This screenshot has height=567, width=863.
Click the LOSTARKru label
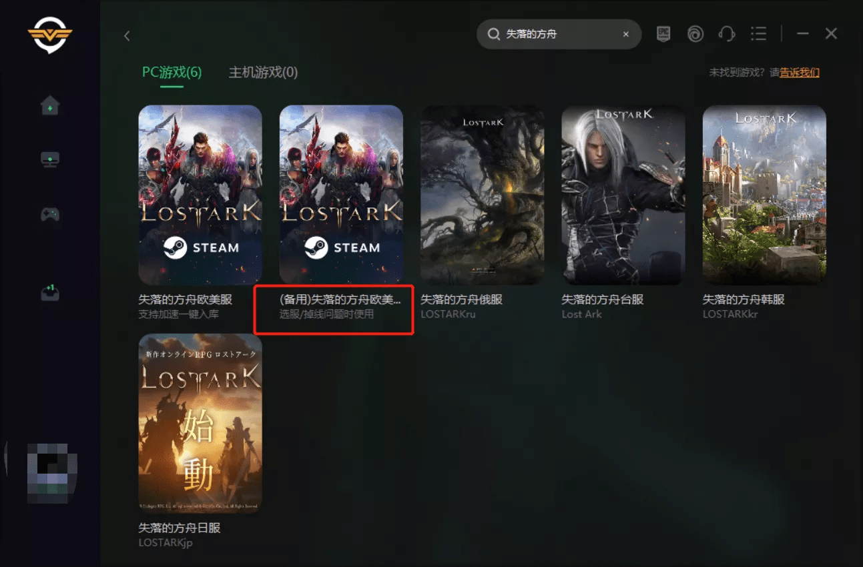click(x=448, y=314)
